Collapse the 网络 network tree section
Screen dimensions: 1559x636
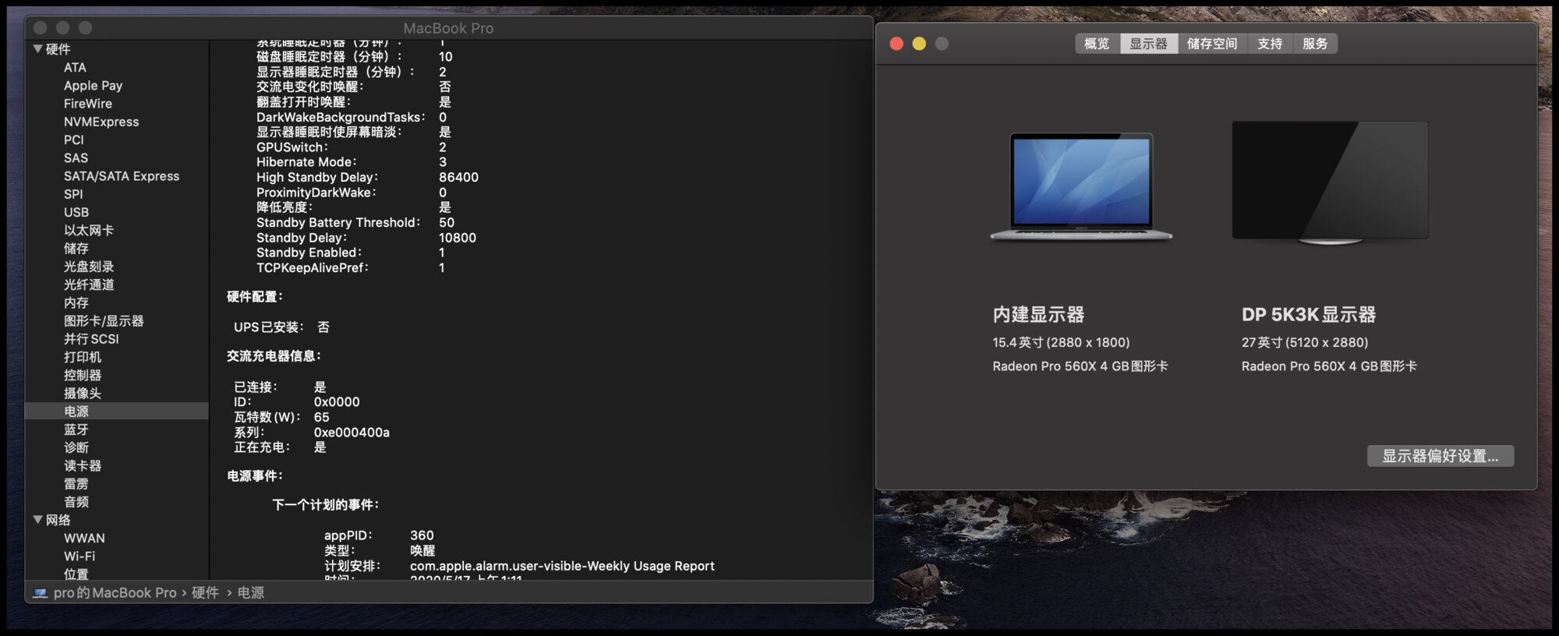coord(37,519)
